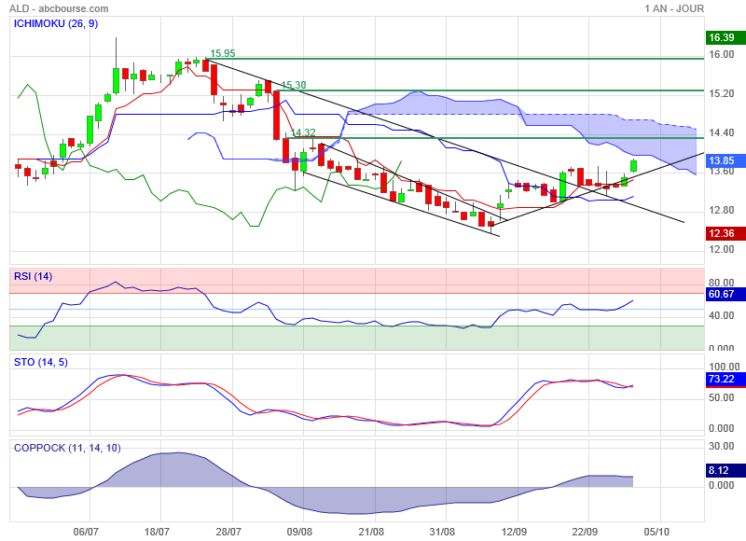Click the 50.00 stochastic axis label

(721, 397)
